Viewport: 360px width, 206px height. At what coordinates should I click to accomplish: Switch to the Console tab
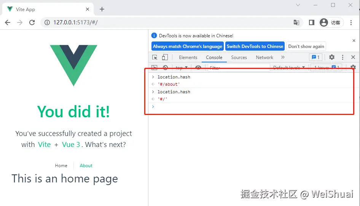(214, 57)
